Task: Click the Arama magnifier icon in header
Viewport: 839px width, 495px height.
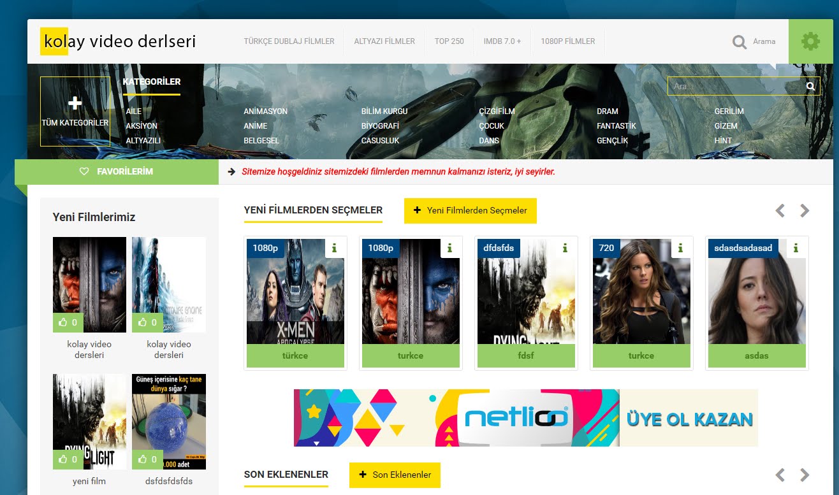Action: tap(739, 42)
